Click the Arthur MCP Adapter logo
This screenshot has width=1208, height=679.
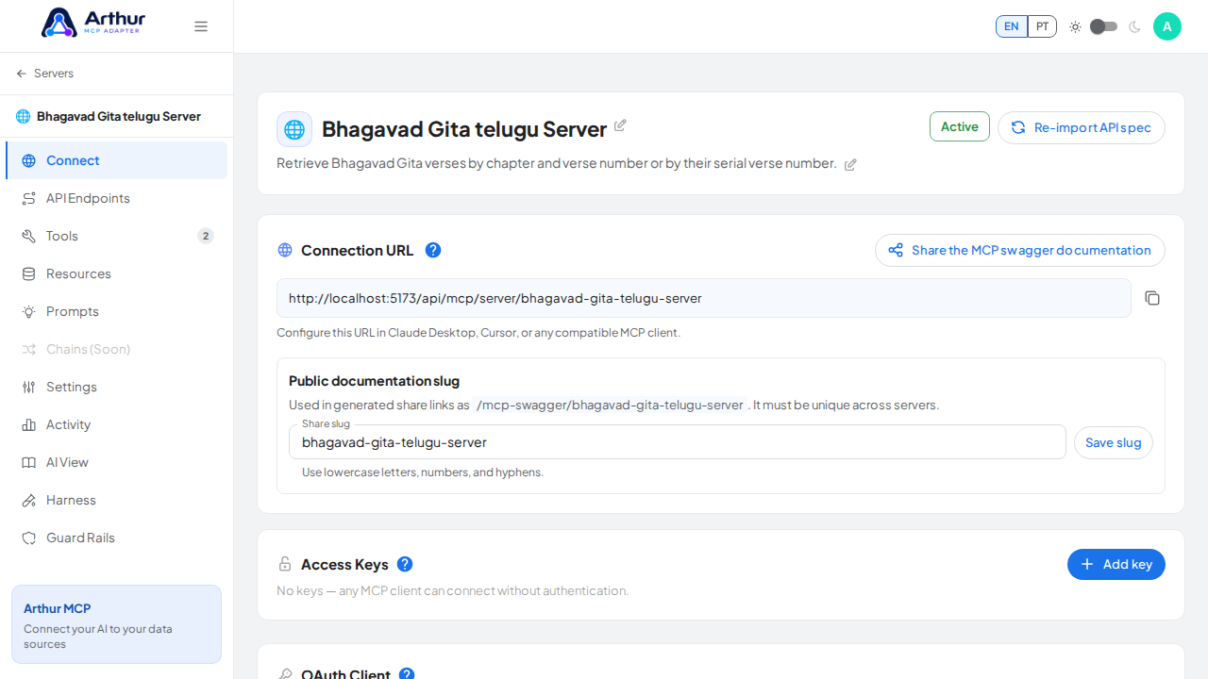point(92,23)
